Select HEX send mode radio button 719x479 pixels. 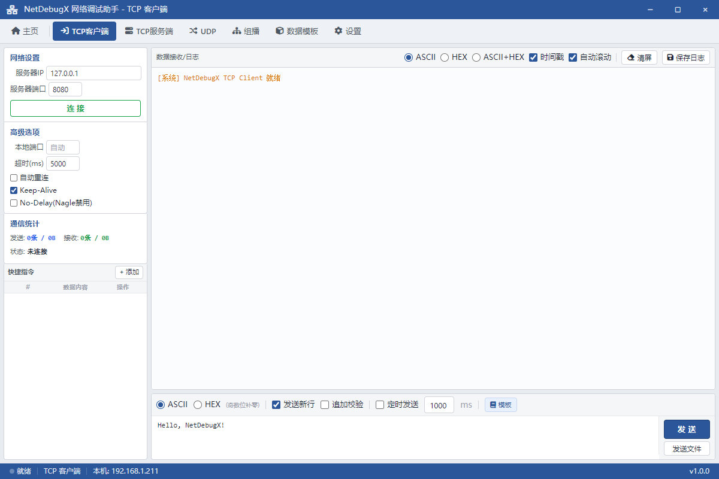click(x=198, y=405)
